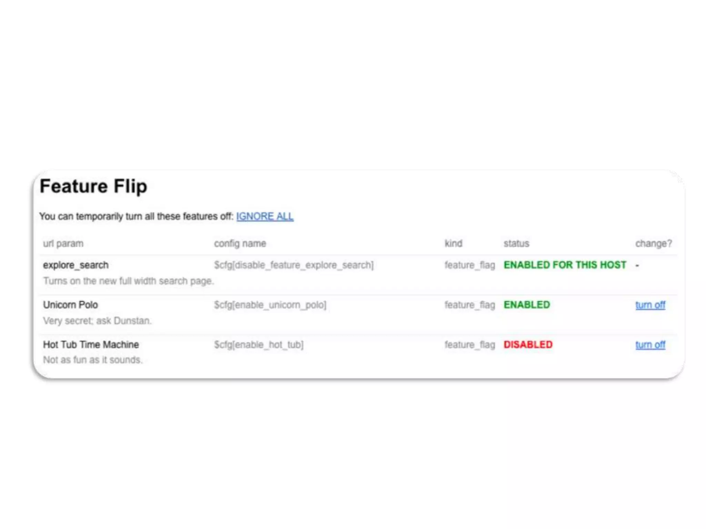The width and height of the screenshot is (706, 529).
Task: Click the Hot Tub Time Machine name
Action: tap(91, 344)
